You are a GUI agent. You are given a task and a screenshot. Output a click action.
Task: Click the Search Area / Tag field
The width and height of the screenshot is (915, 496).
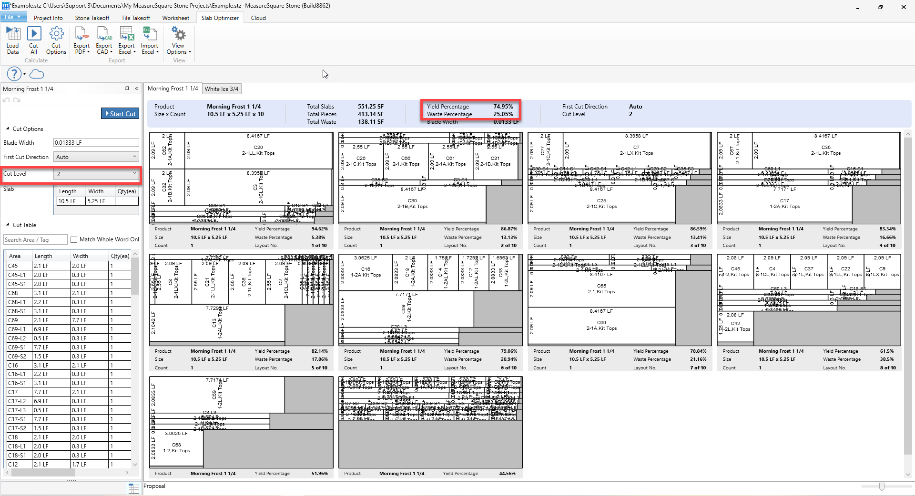[x=35, y=240]
